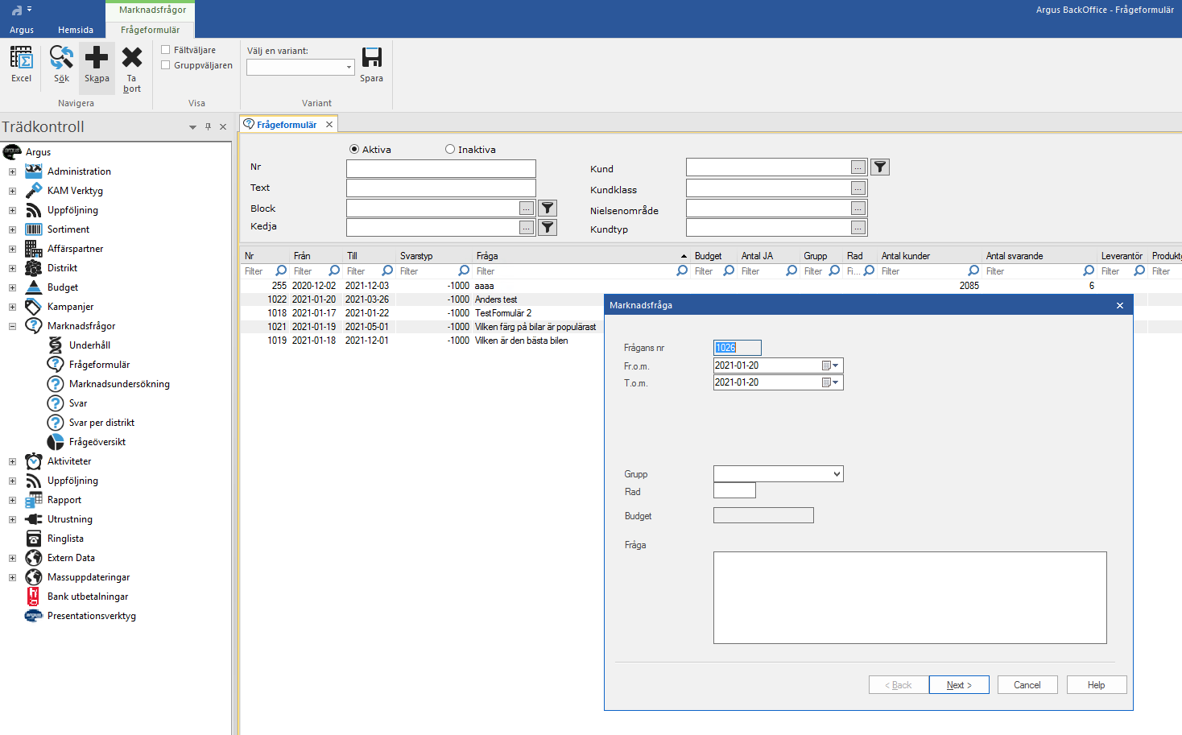
Task: Click the Svar tree item
Action: 78,403
